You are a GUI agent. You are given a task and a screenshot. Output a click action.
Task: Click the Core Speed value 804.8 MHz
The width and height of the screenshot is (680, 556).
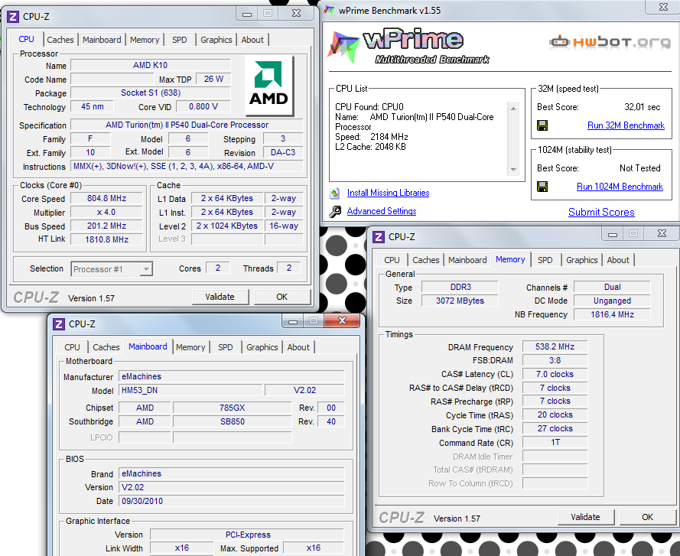106,199
